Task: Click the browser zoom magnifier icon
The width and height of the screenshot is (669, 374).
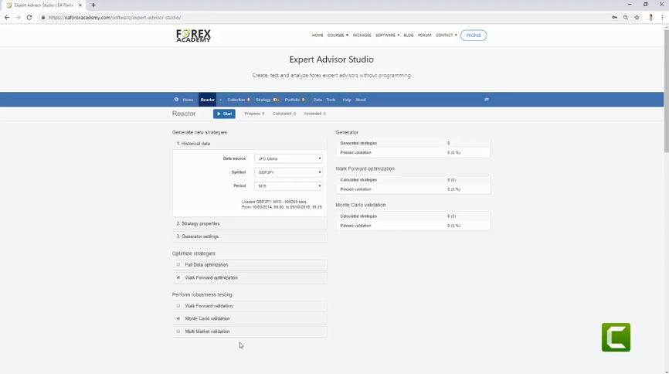Action: point(626,18)
